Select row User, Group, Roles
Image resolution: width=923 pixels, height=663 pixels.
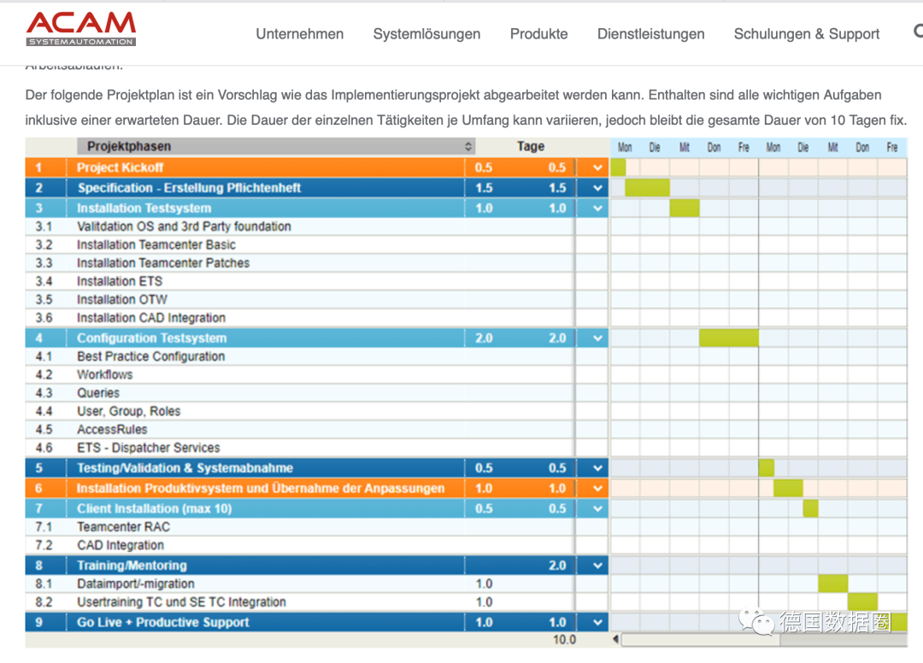317,411
